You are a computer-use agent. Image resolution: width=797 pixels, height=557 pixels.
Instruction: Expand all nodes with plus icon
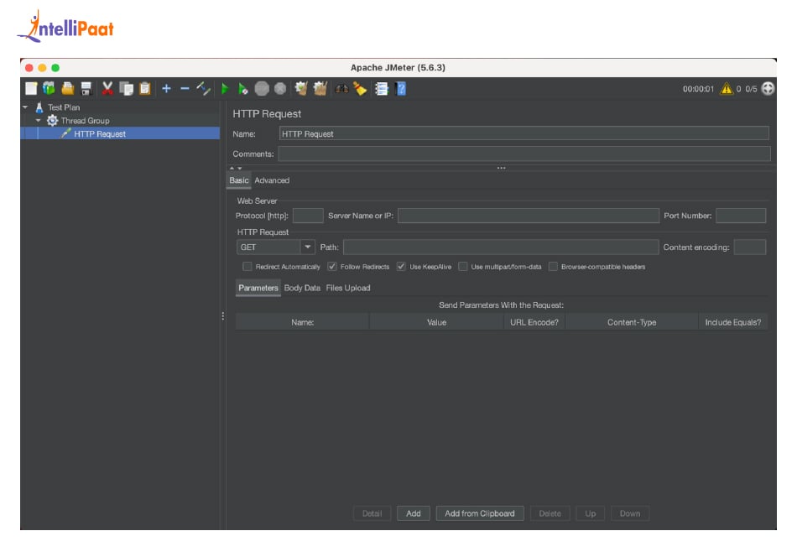tap(166, 88)
